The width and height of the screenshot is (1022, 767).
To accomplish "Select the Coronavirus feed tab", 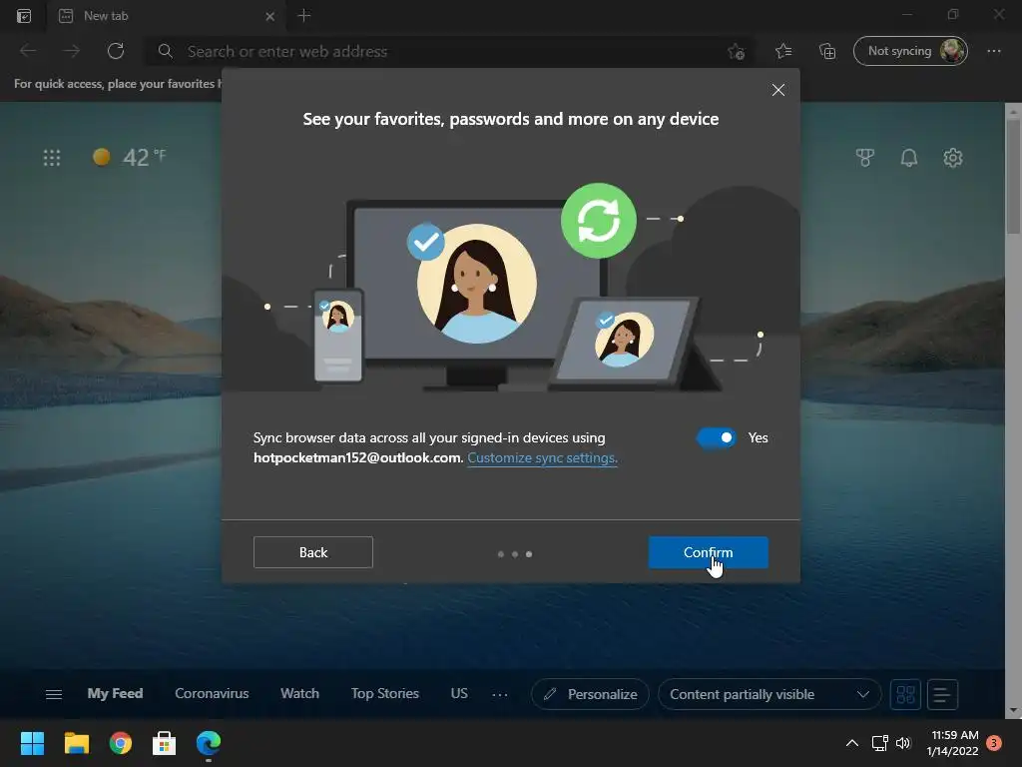I will pyautogui.click(x=212, y=693).
